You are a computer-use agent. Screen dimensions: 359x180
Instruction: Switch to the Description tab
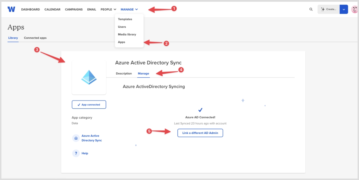(124, 73)
